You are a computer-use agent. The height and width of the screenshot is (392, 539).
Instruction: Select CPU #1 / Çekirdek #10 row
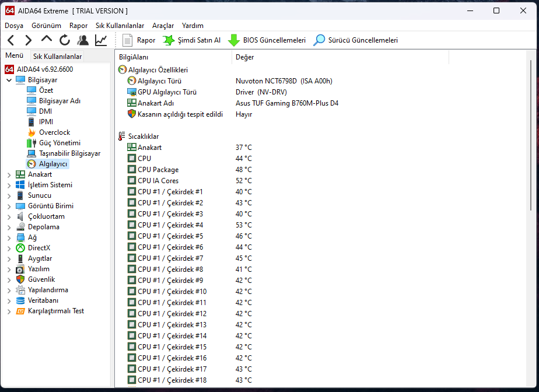coord(190,292)
